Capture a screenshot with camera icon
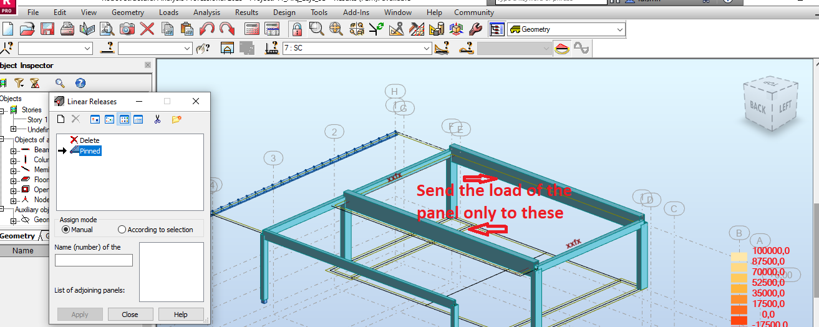 pyautogui.click(x=127, y=29)
